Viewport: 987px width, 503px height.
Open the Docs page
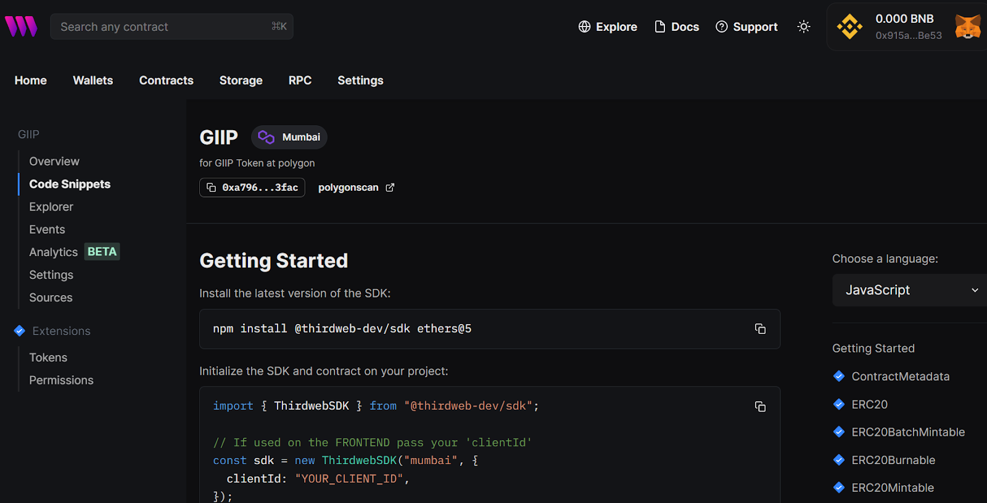pos(677,27)
